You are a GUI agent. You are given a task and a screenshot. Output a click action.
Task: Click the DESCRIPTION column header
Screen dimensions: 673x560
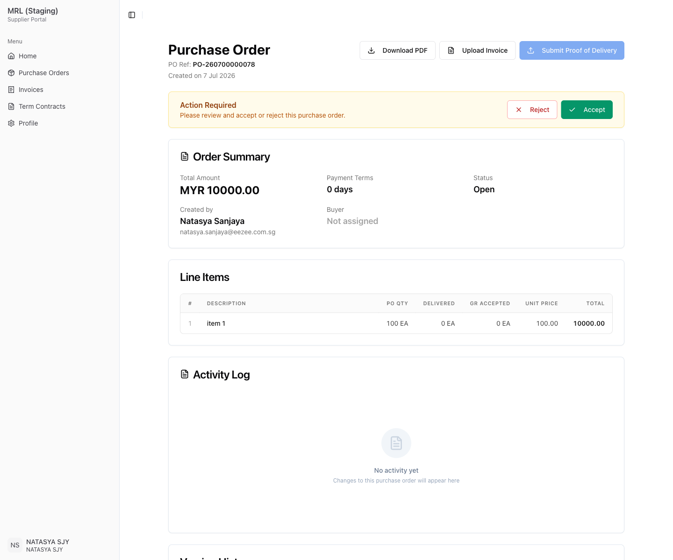[x=226, y=303]
